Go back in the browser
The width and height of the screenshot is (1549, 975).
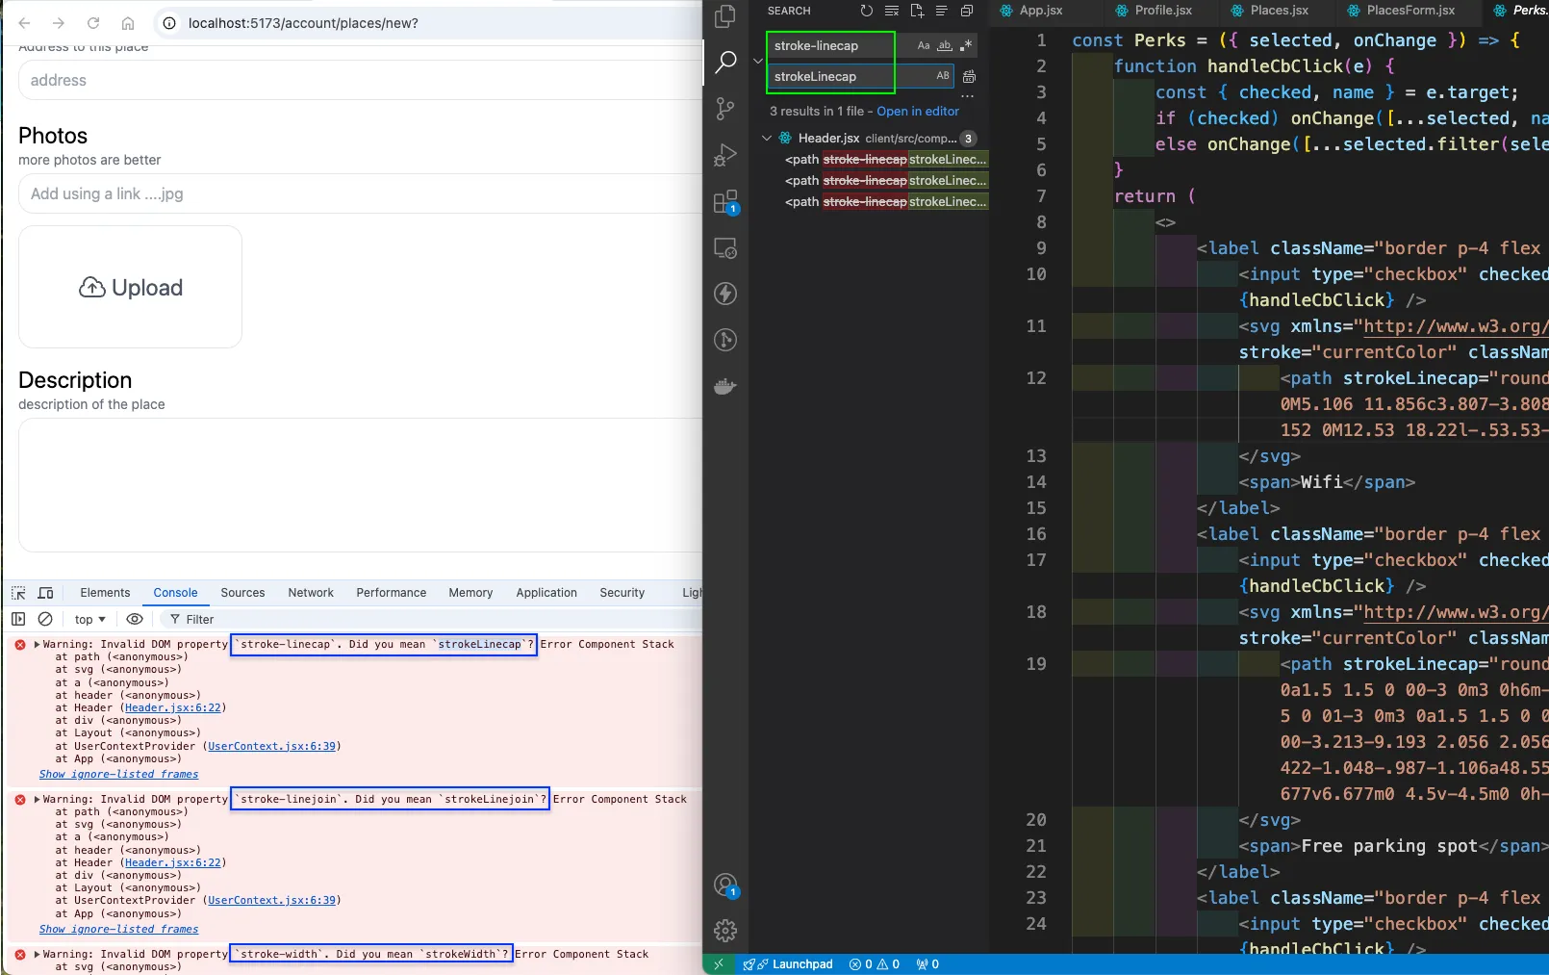pyautogui.click(x=24, y=23)
